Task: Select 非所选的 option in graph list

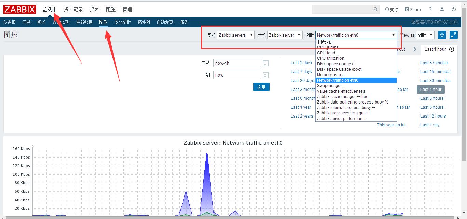Action: pyautogui.click(x=356, y=42)
